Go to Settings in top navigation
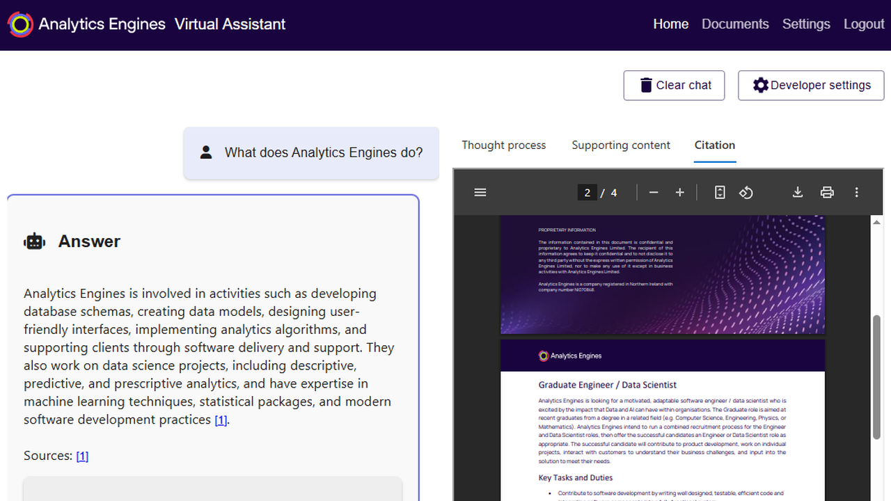Viewport: 891px width, 501px height. tap(806, 24)
